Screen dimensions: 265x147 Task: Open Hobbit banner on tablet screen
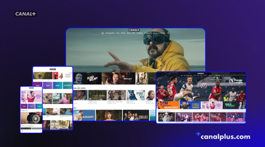43,75
